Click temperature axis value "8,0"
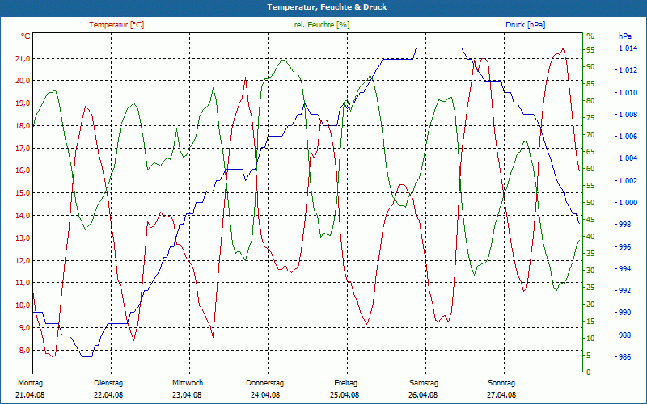This screenshot has width=647, height=404. click(x=25, y=351)
